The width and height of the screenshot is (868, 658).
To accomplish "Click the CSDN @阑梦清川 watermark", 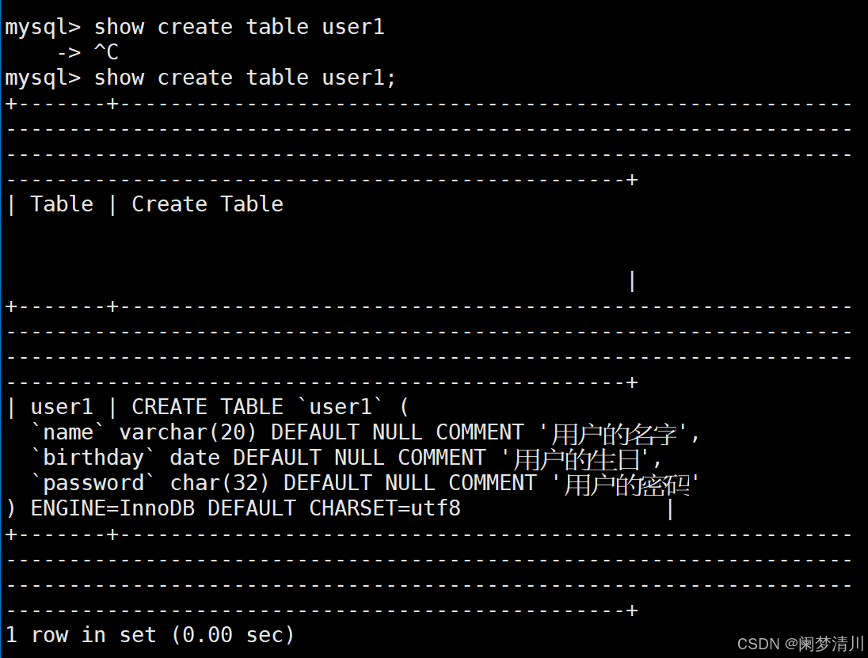I will pos(801,644).
